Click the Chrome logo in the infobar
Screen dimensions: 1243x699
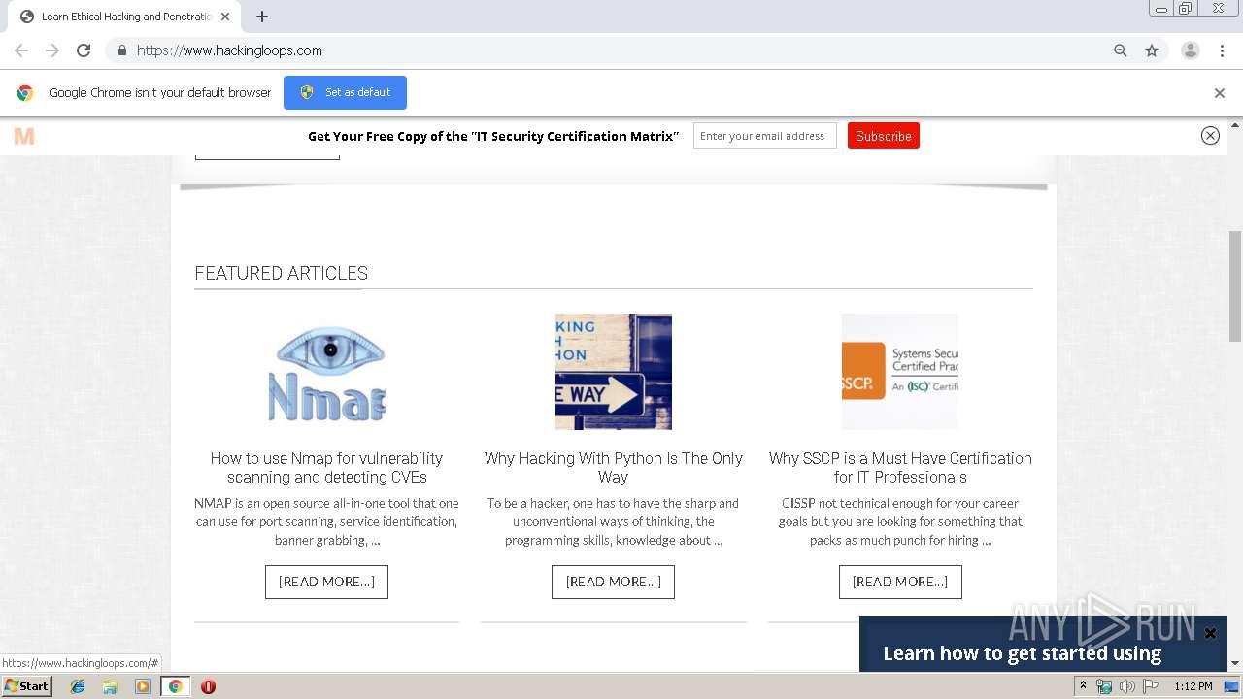[25, 93]
